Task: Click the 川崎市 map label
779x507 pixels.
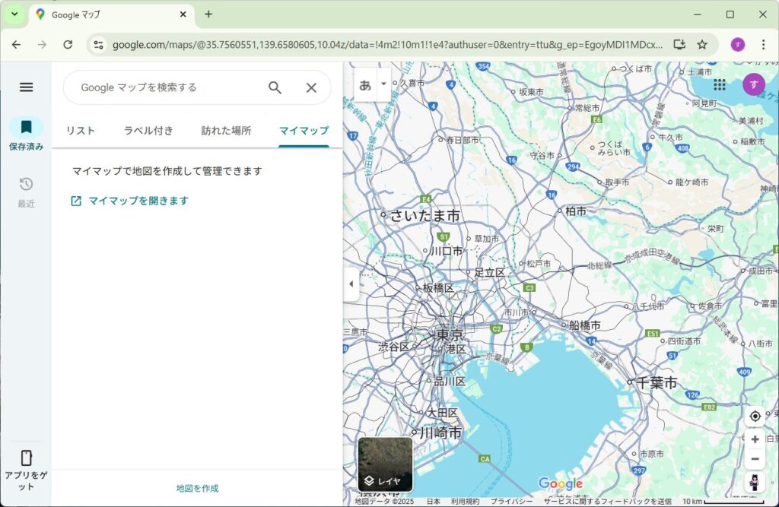Action: [441, 433]
